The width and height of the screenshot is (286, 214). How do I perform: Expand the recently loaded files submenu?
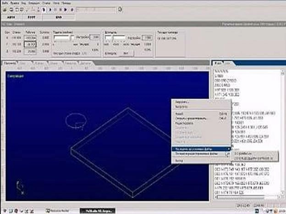pyautogui.click(x=201, y=149)
